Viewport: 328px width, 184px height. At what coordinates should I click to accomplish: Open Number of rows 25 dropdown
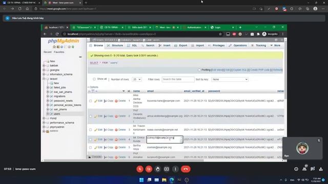pos(137,80)
